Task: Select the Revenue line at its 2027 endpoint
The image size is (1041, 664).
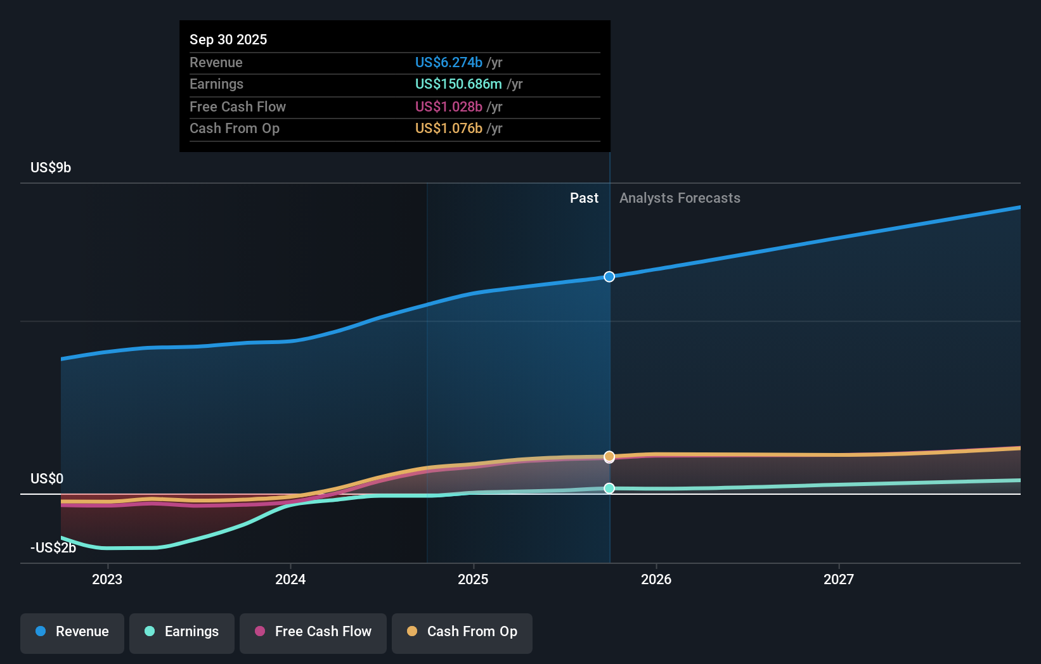Action: [x=1018, y=207]
